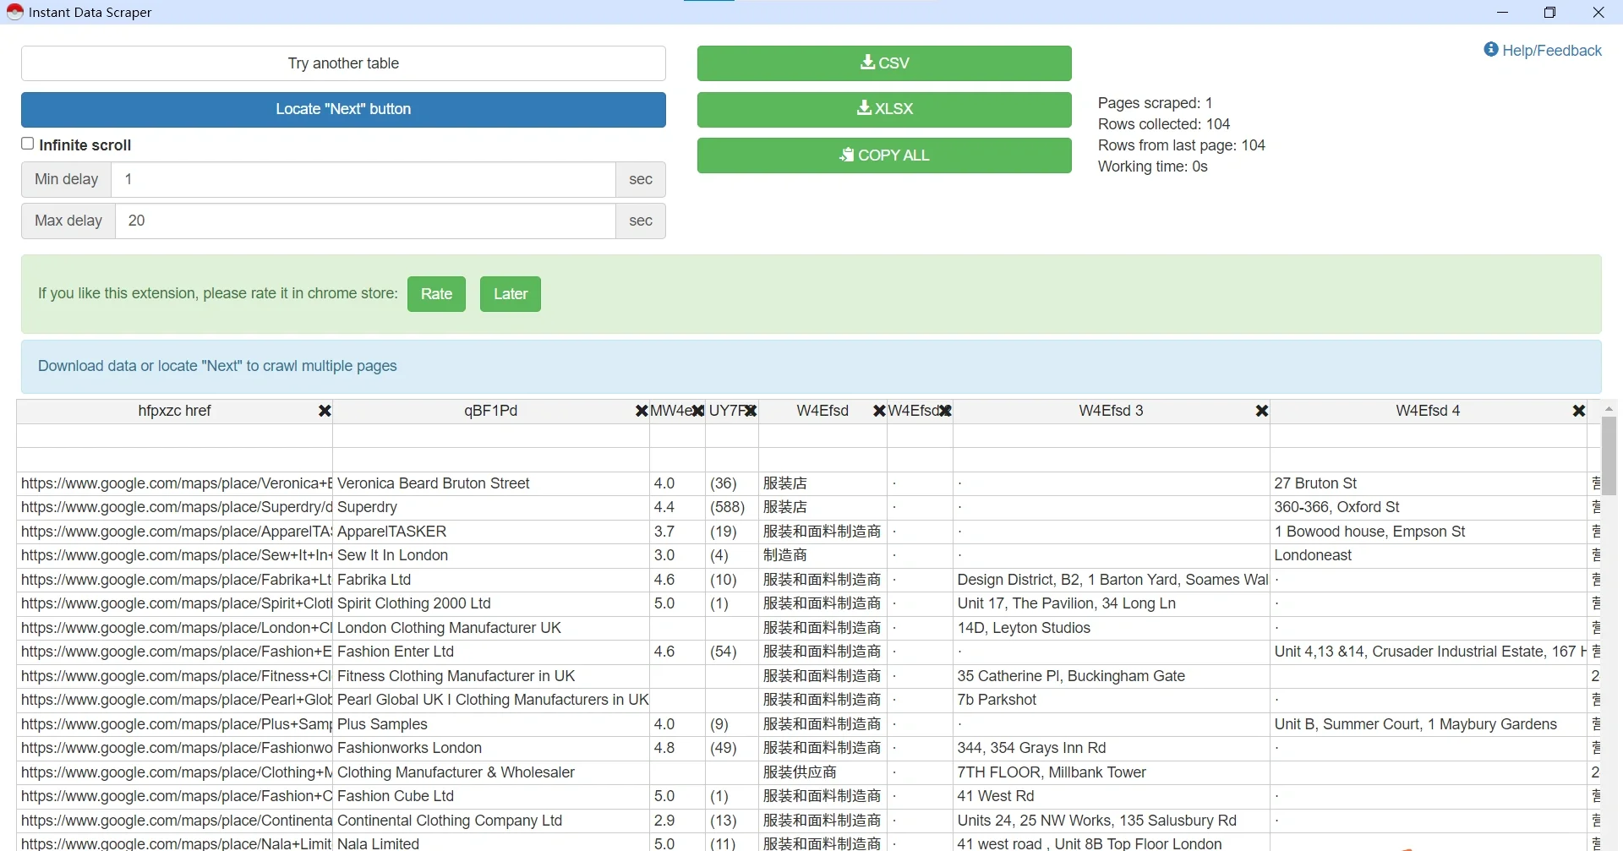Click the 344, 354 Grays Inn Rd cell

pos(1112,748)
